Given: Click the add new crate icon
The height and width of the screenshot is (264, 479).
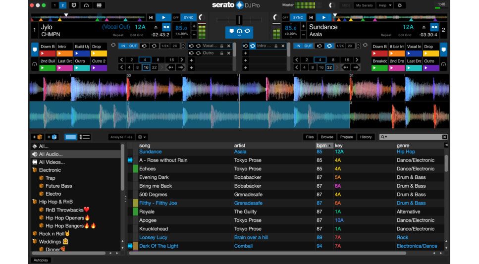Looking at the screenshot, I should click(37, 137).
